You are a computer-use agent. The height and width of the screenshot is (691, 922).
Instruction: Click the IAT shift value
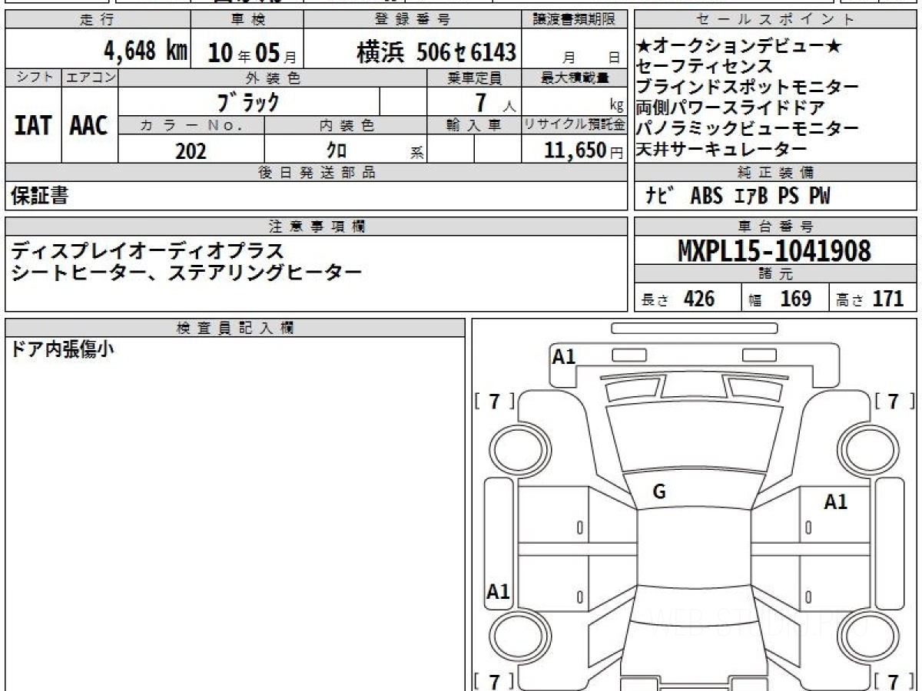click(x=33, y=125)
